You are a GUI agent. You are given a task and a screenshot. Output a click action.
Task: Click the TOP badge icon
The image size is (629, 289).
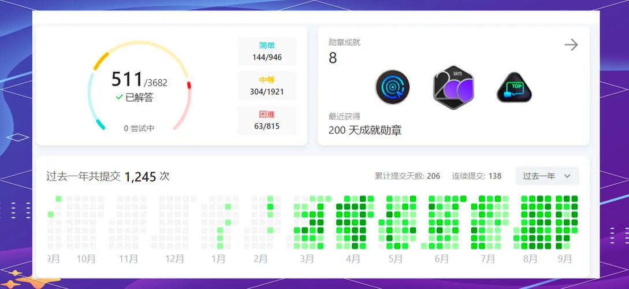[x=514, y=87]
